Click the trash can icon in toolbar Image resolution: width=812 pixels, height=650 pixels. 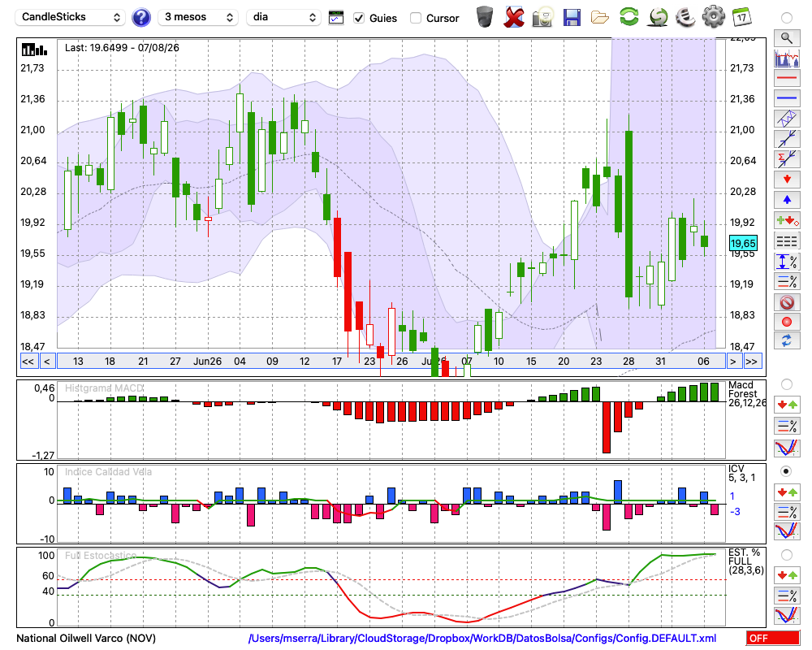pos(485,17)
